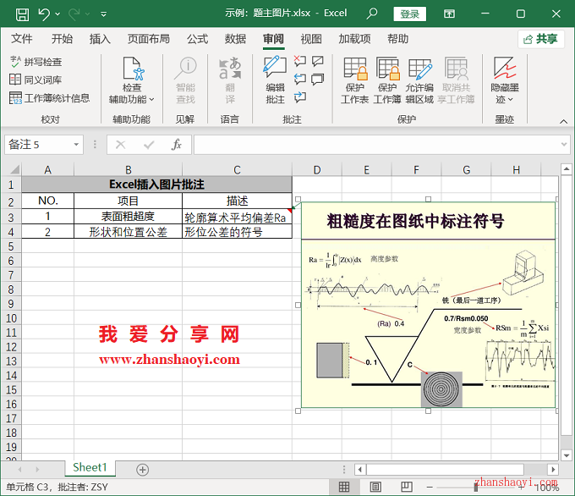Add a new sheet with plus icon
Viewport: 575px width, 496px height.
point(142,470)
